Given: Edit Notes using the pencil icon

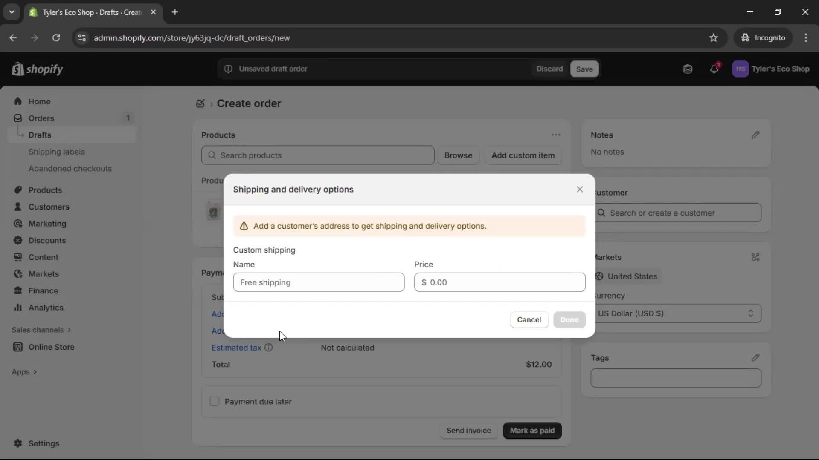Looking at the screenshot, I should click(x=756, y=135).
